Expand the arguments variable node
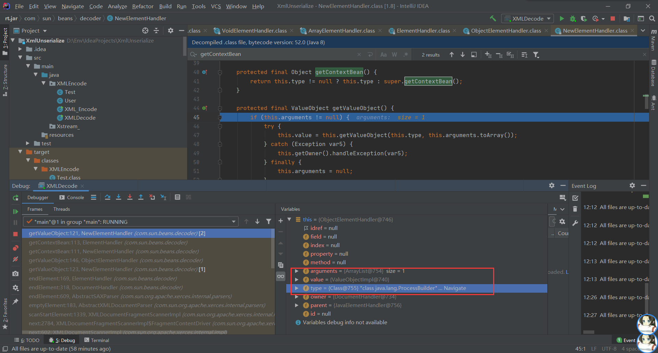This screenshot has width=658, height=353. (x=297, y=271)
